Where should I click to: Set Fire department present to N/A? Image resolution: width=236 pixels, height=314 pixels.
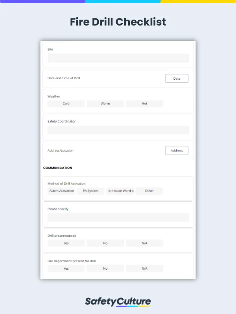[x=144, y=268]
